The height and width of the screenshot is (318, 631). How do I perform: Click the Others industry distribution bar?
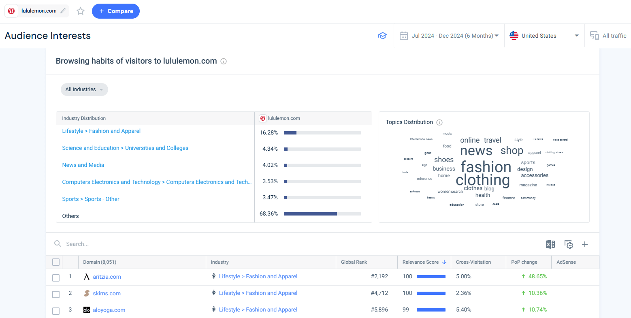322,214
